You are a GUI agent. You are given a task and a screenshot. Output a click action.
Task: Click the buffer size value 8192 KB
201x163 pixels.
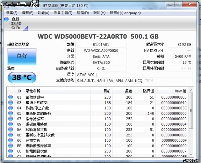click(x=179, y=45)
